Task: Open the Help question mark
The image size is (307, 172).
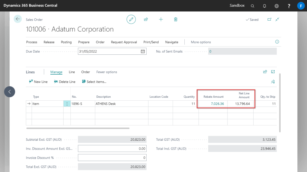Action: [289, 6]
